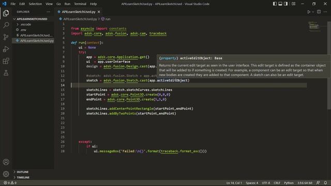Split the editor to the right
331x186 pixels.
[x=319, y=12]
